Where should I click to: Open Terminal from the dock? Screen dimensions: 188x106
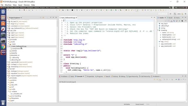click(x=3, y=41)
